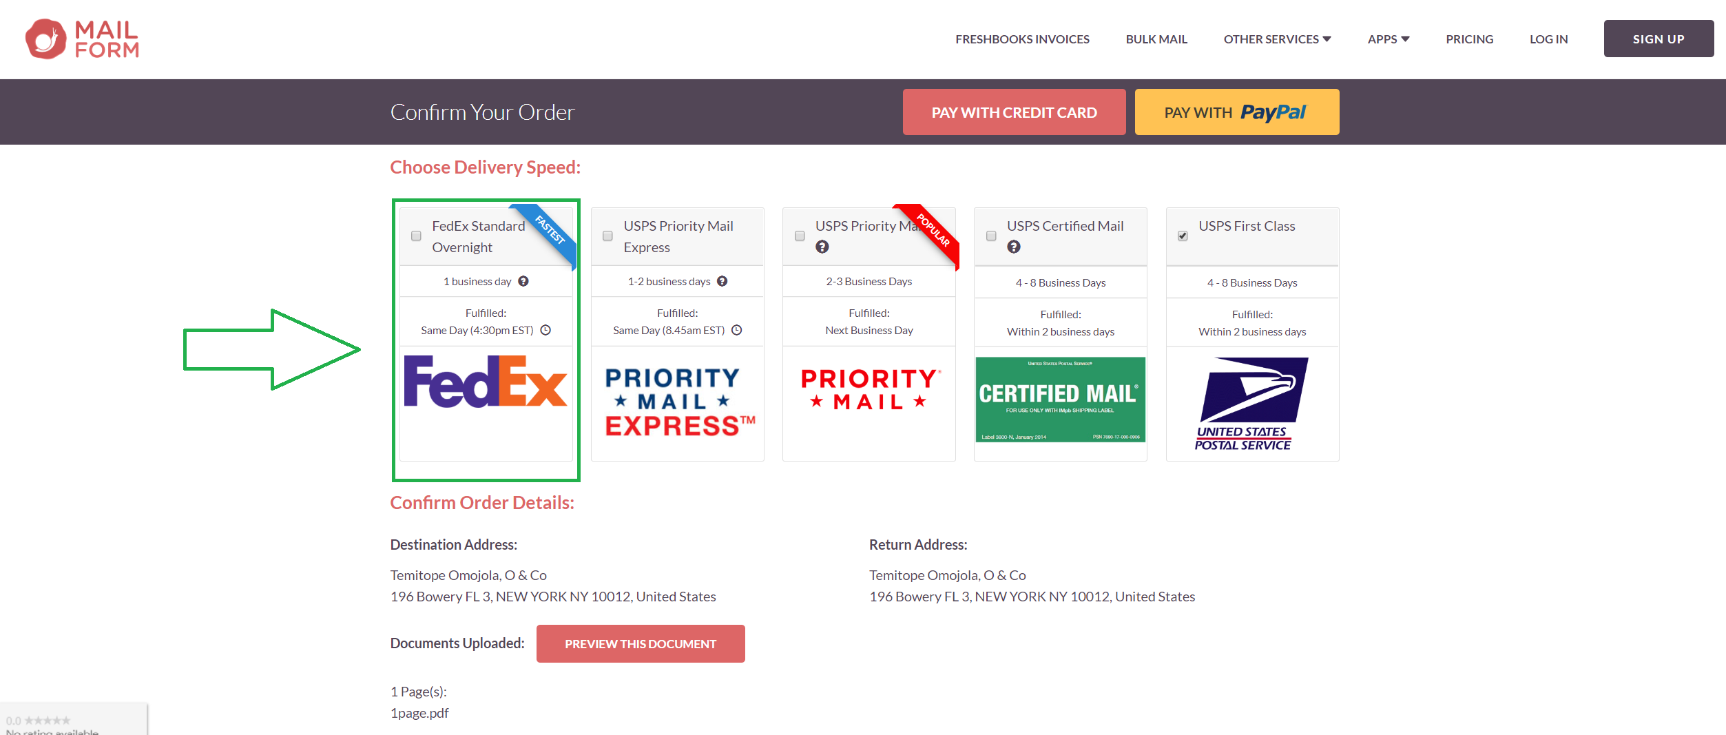Check the FedEx Standard Overnight checkbox

click(x=416, y=236)
